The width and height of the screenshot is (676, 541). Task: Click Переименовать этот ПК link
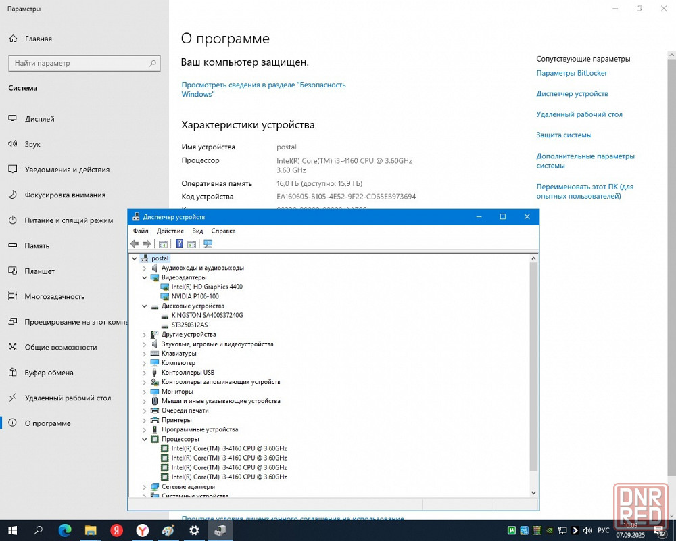click(x=585, y=191)
